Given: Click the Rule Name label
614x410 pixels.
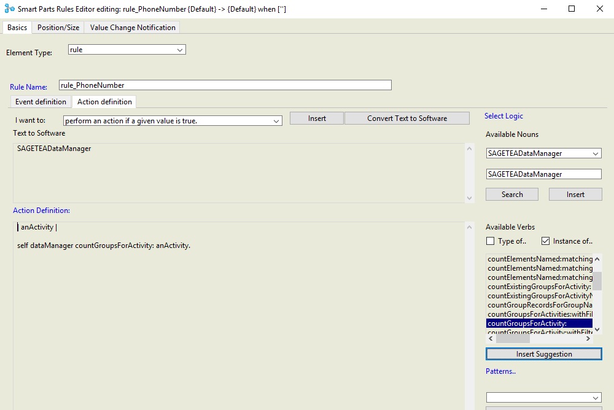Looking at the screenshot, I should pos(28,87).
